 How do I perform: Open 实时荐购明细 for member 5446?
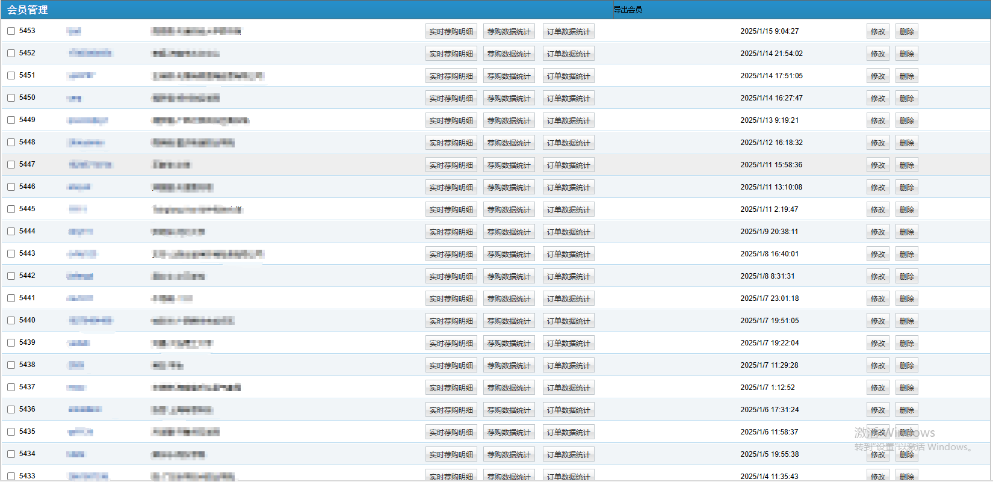(451, 188)
